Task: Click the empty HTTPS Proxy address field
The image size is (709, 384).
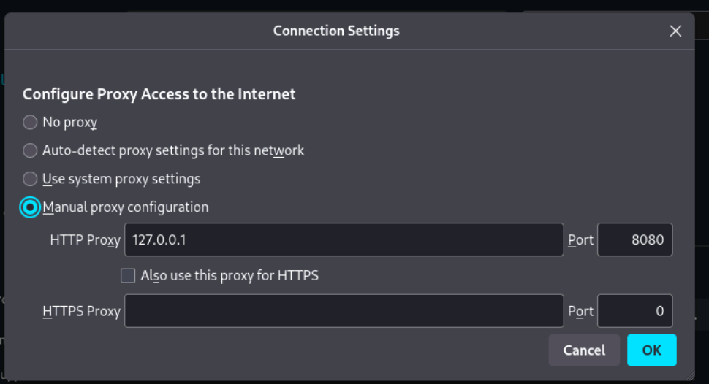Action: pos(344,311)
